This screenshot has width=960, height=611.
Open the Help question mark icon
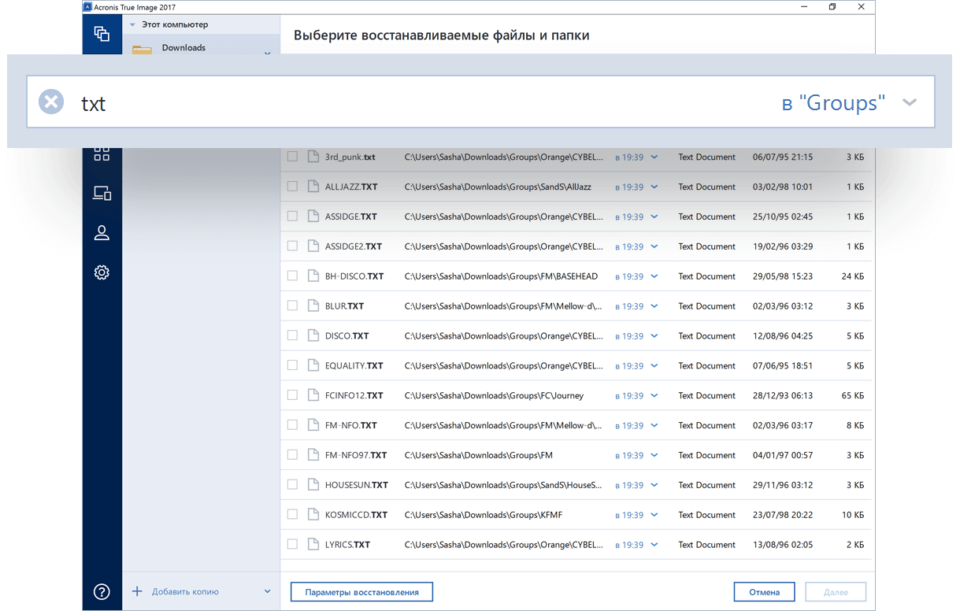click(102, 592)
